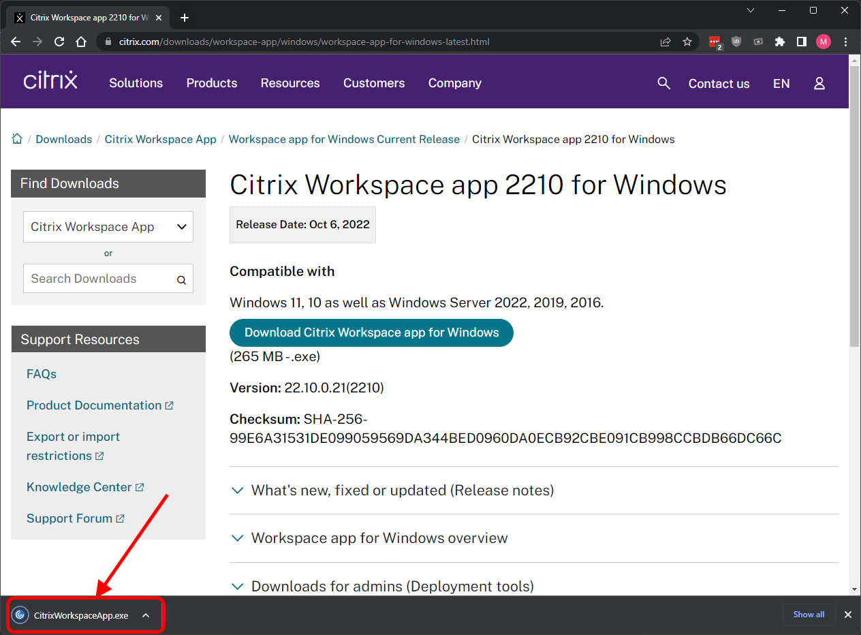861x635 pixels.
Task: Click the page vertical scrollbar
Action: pyautogui.click(x=855, y=206)
